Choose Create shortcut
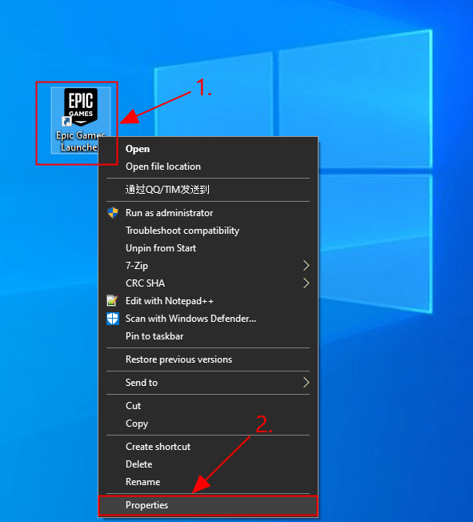 tap(208, 447)
